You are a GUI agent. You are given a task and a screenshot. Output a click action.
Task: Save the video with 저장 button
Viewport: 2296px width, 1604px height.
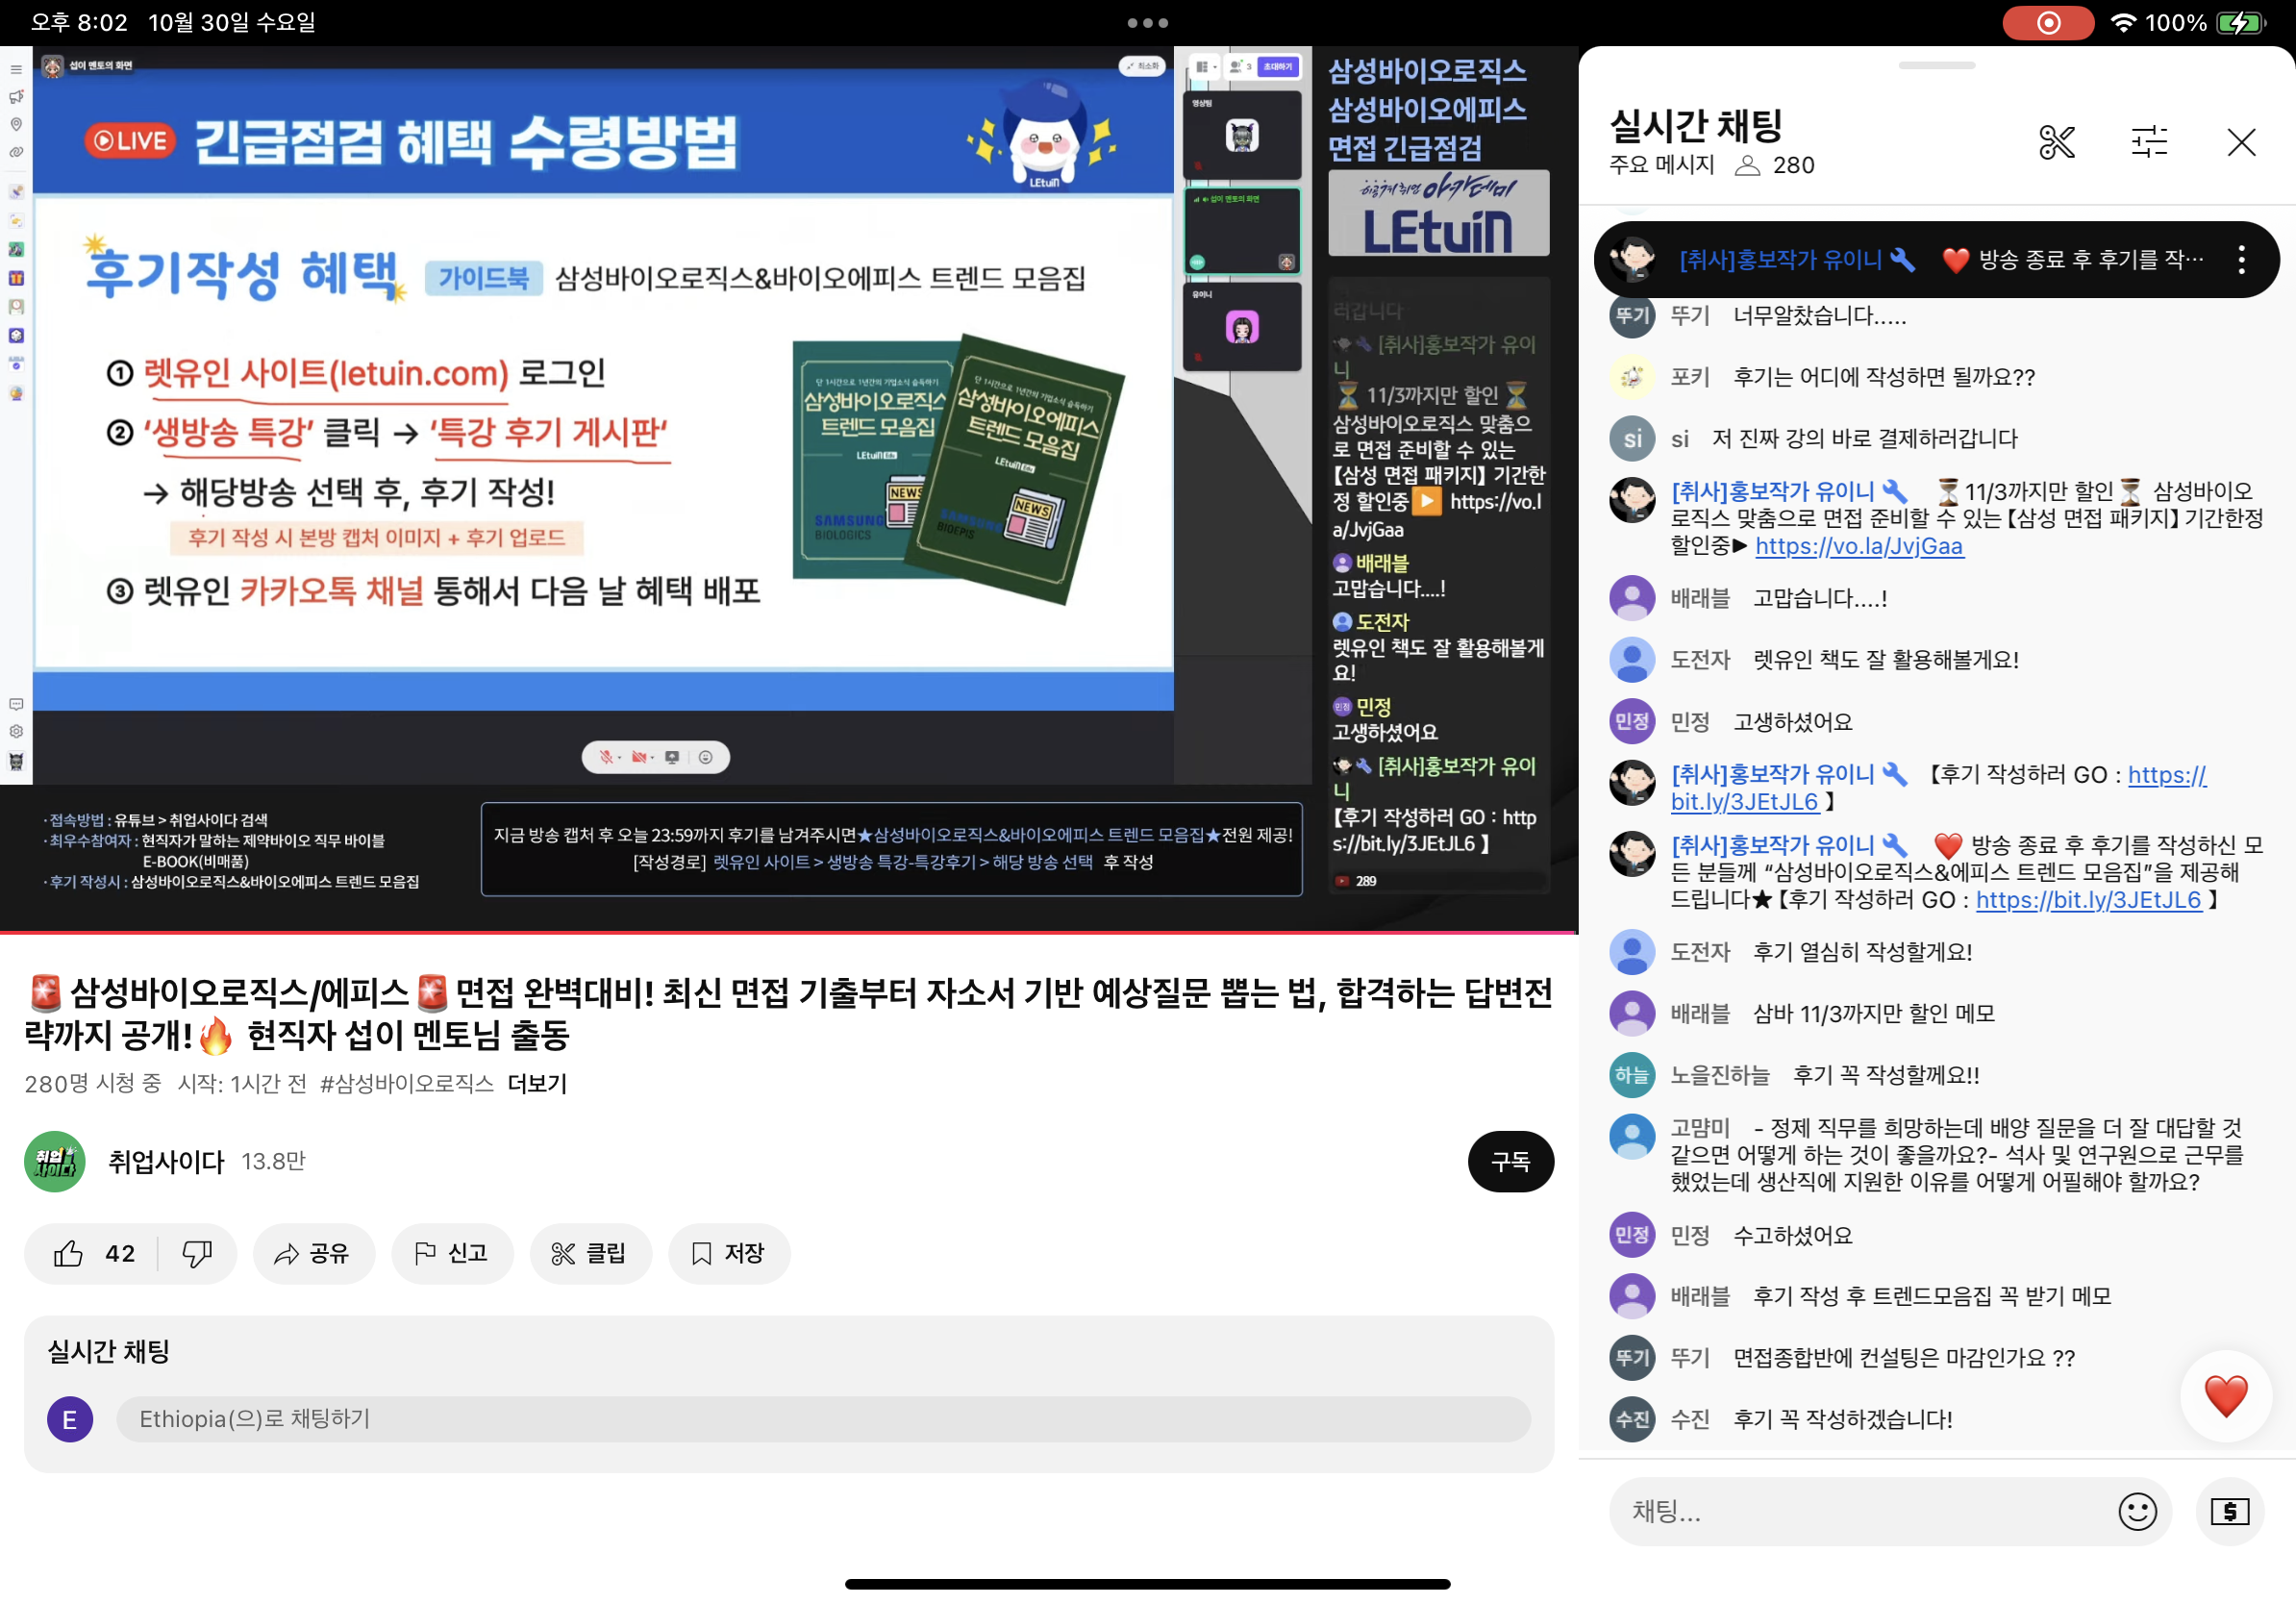[729, 1253]
